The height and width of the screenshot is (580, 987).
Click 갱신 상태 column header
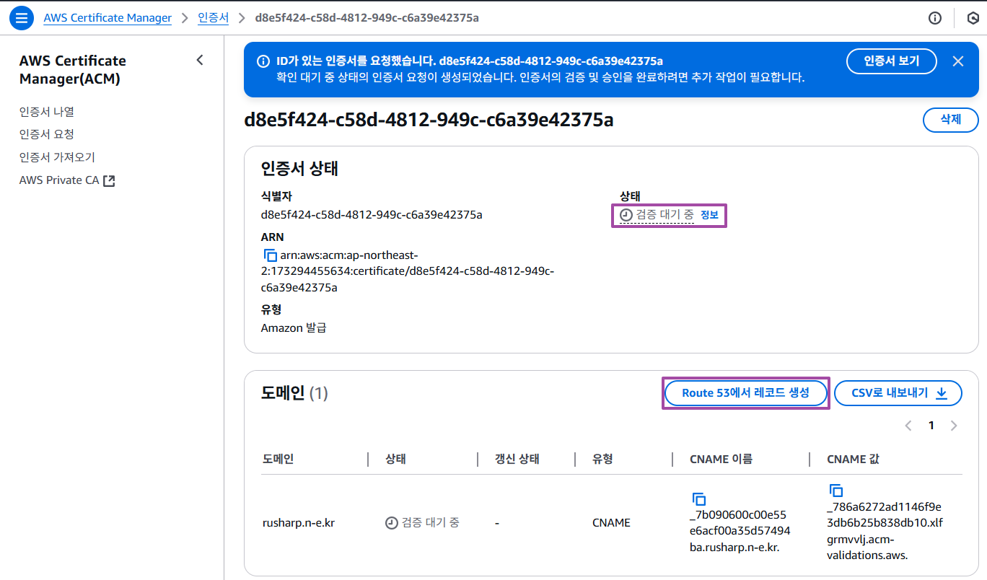click(x=517, y=460)
